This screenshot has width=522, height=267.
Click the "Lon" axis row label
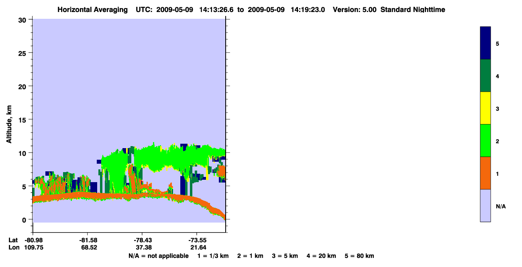click(13, 247)
